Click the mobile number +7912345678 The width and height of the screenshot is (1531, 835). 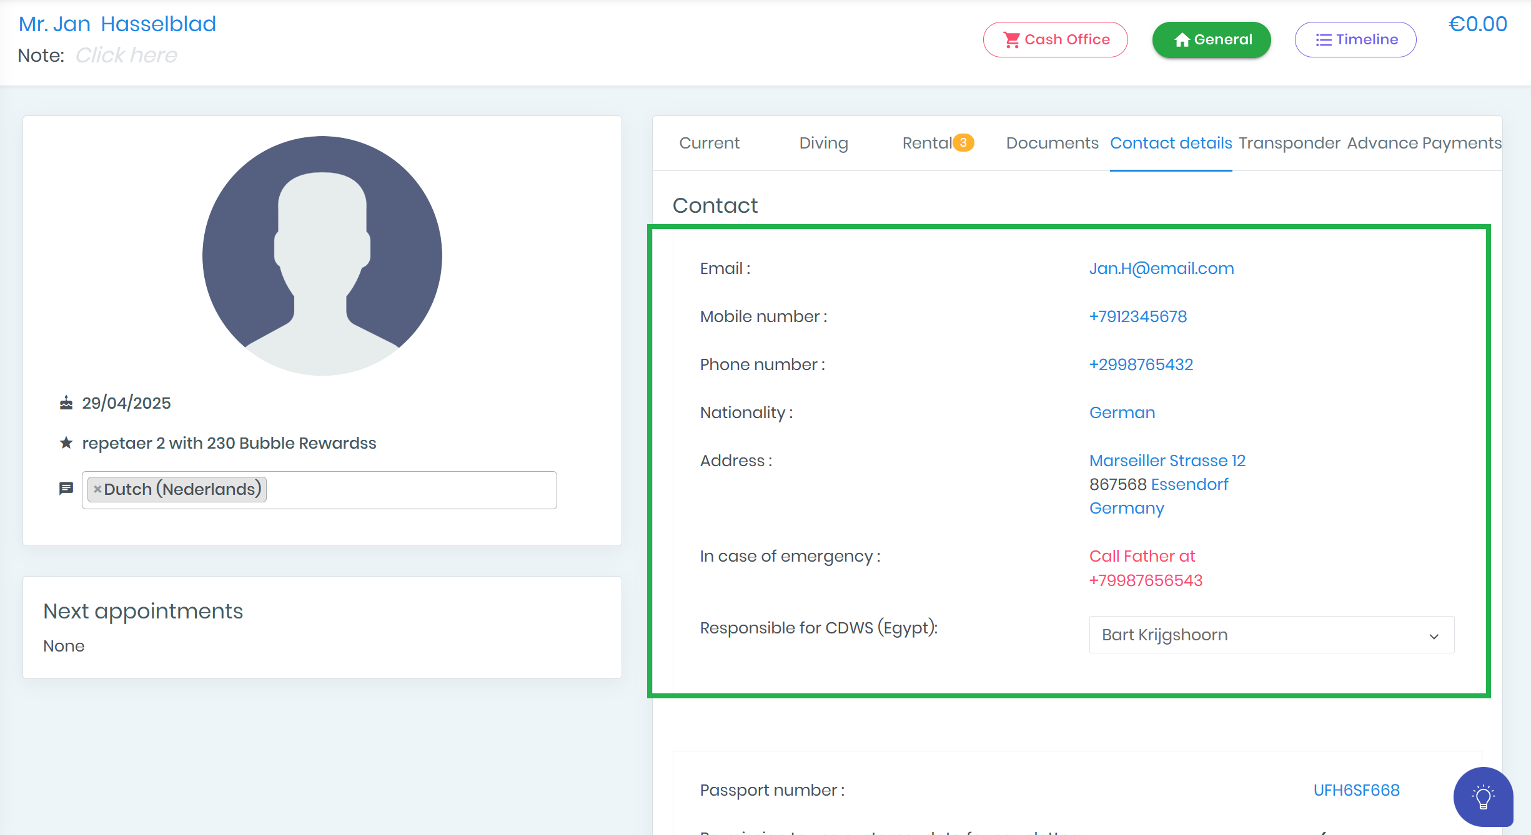click(x=1137, y=316)
